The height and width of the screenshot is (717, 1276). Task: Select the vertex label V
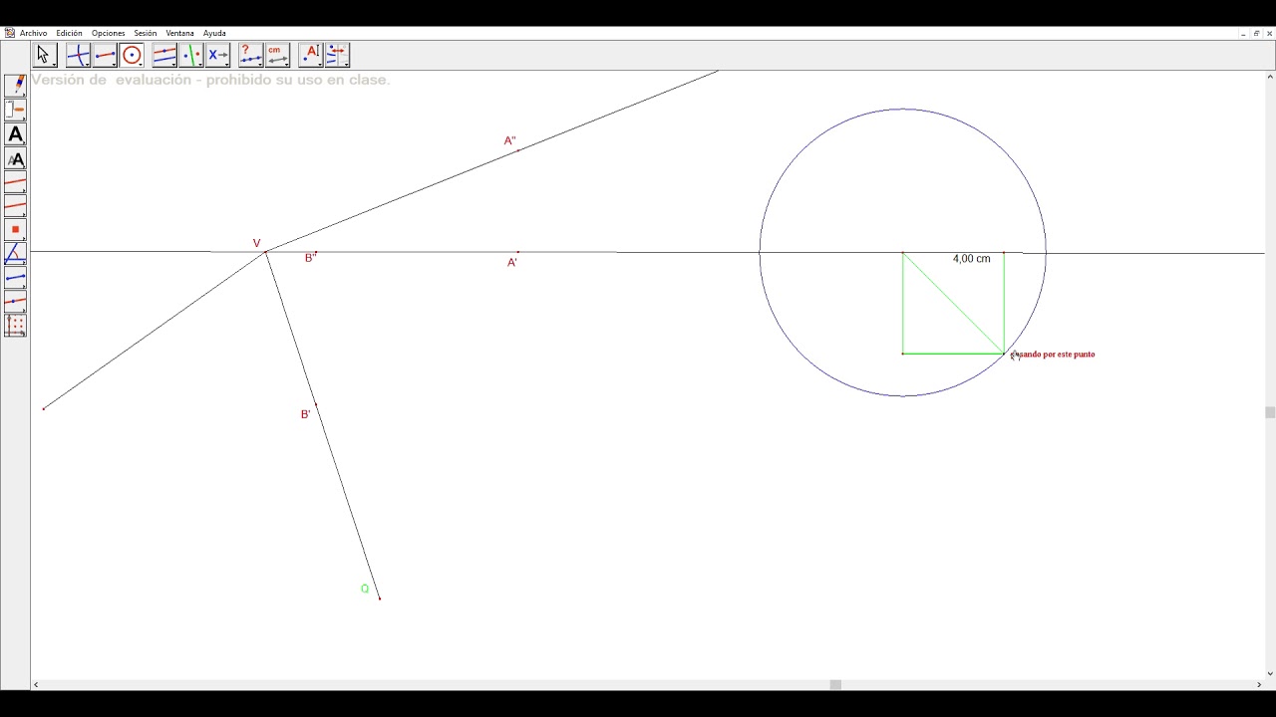point(256,243)
